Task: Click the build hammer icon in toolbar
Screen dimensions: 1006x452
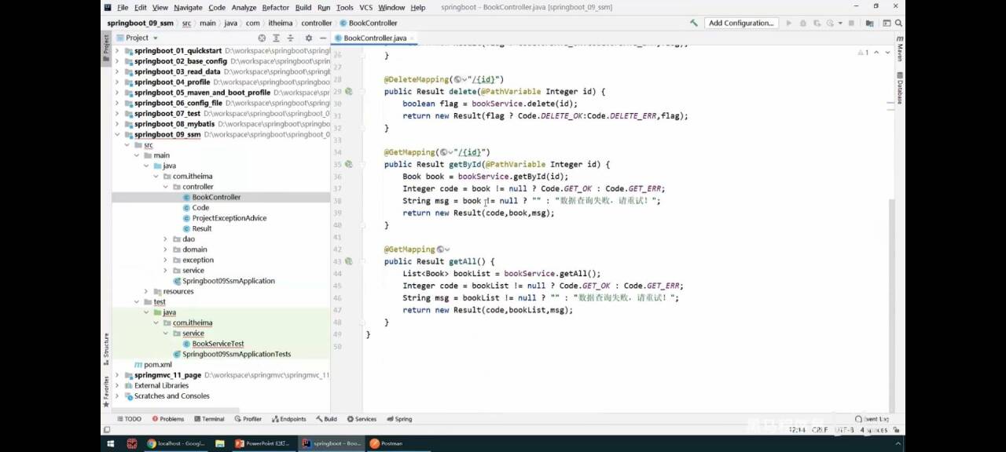Action: click(x=693, y=24)
